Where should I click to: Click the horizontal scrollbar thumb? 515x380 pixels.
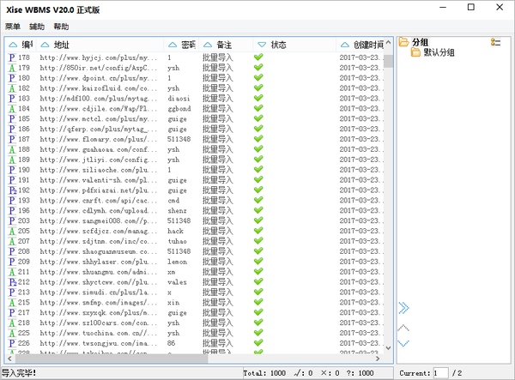click(111, 359)
